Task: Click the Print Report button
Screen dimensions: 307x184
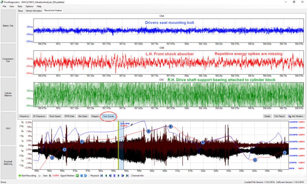Action: tap(280, 116)
